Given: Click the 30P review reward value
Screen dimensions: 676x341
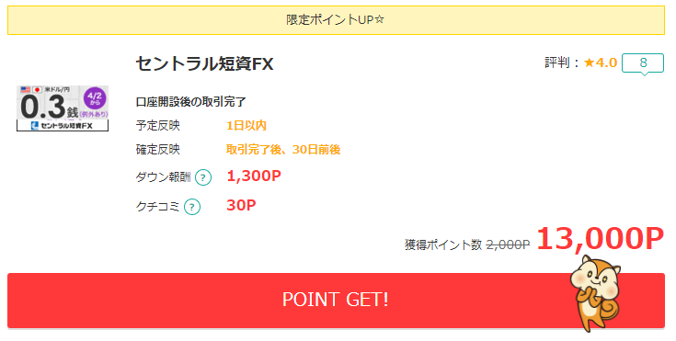Looking at the screenshot, I should click(x=241, y=205).
